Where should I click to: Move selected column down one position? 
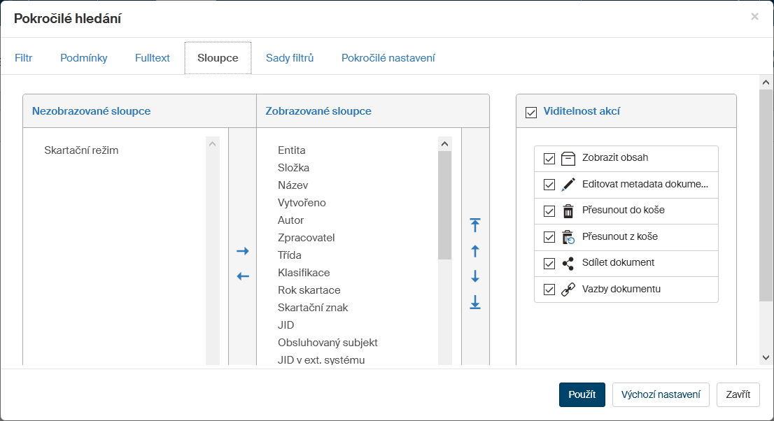[x=475, y=276]
